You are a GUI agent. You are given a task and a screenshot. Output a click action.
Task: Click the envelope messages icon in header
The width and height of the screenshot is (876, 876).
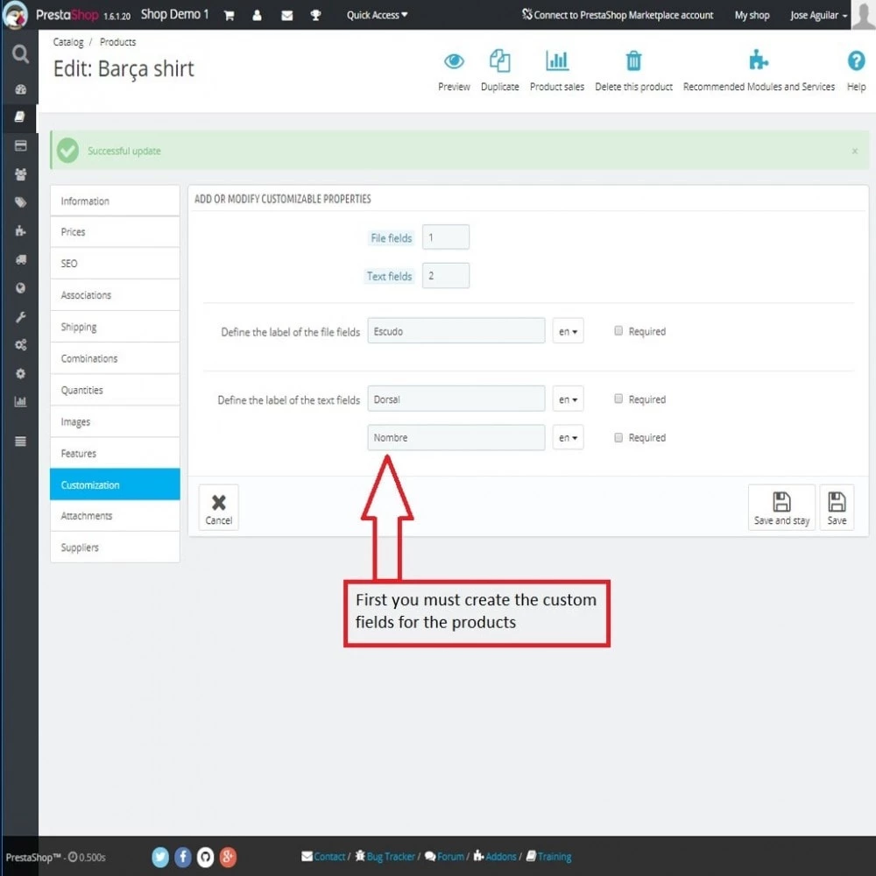287,16
